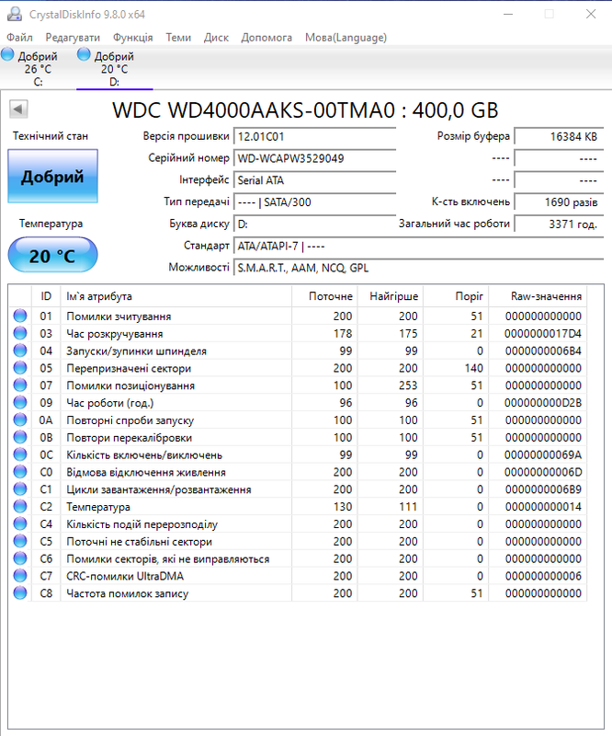Open the Допомога menu
This screenshot has height=736, width=612.
266,38
